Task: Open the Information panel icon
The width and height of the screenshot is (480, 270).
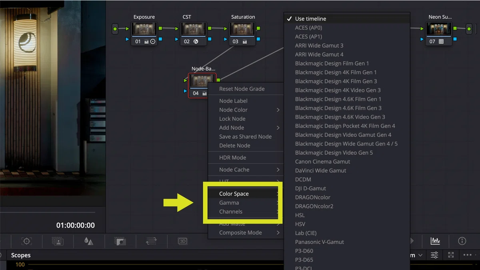Action: 462,241
